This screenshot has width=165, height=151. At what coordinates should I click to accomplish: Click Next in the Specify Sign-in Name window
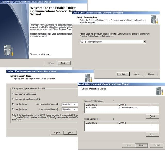tap(70, 133)
